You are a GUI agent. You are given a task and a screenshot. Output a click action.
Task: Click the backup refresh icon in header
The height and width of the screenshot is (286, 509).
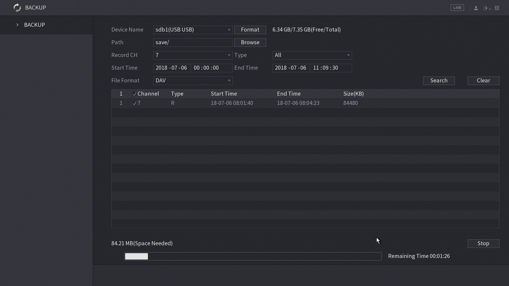(x=17, y=8)
